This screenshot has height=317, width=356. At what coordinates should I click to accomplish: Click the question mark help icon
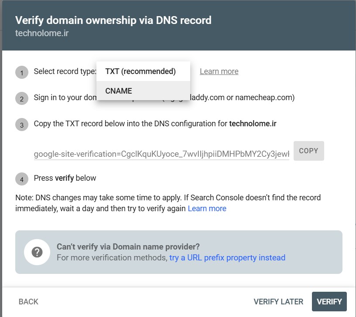[37, 252]
